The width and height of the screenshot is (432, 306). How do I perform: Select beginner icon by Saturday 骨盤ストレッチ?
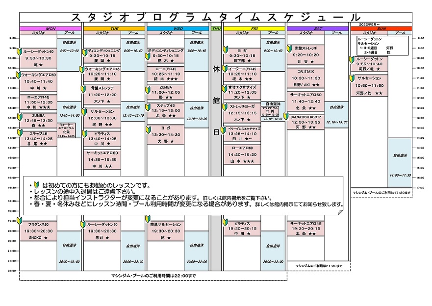pos(289,49)
